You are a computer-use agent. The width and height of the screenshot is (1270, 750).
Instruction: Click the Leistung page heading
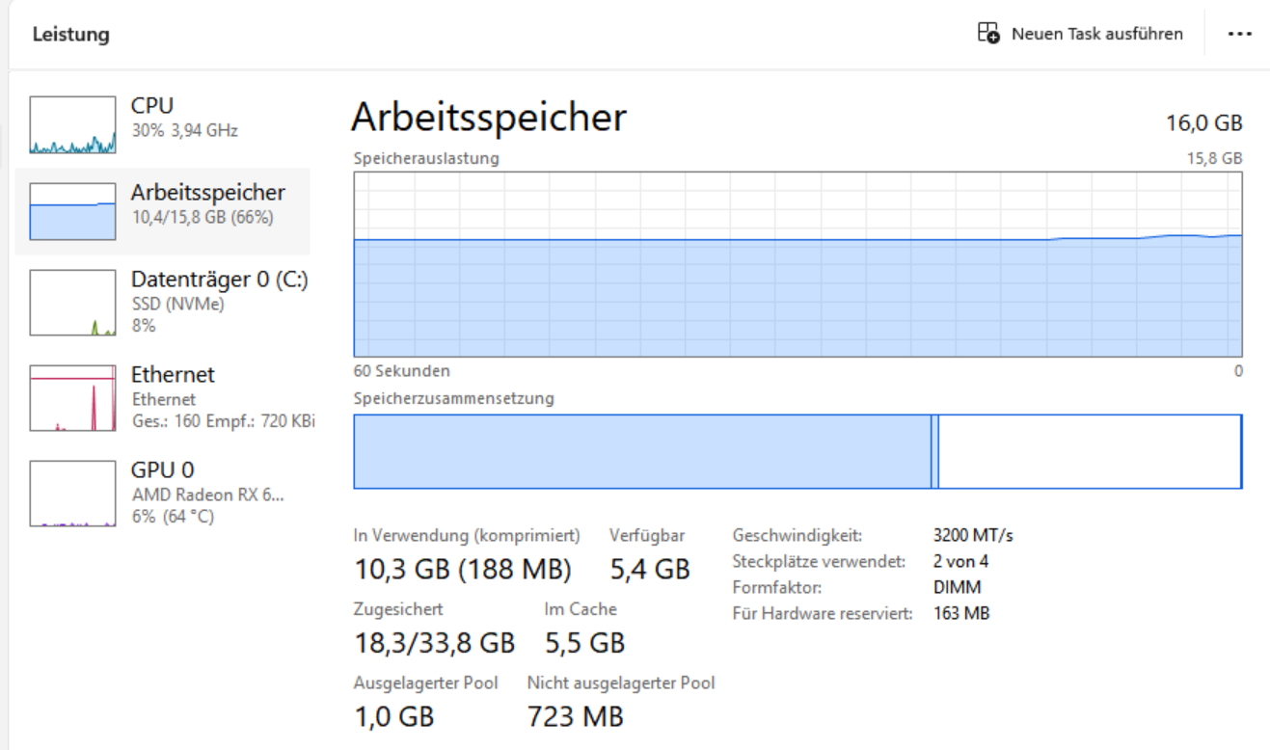[70, 35]
